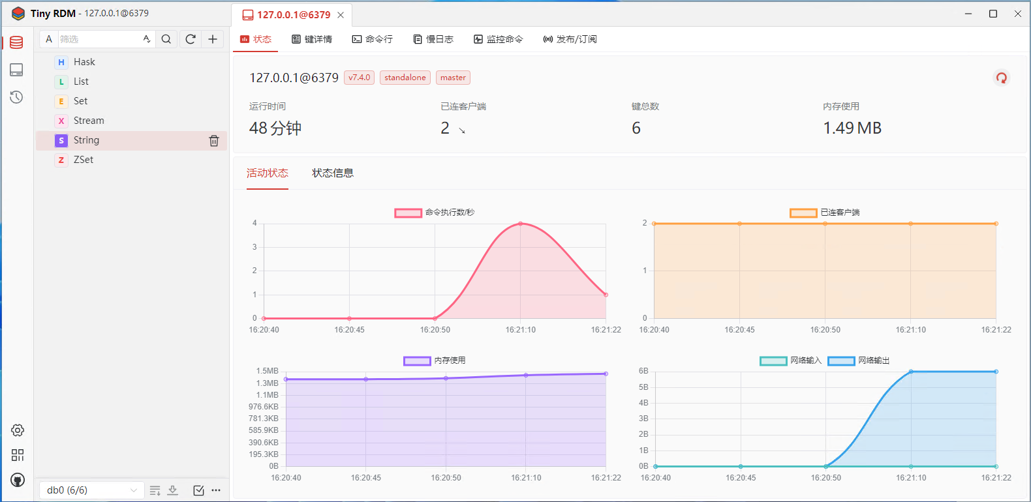Viewport: 1031px width, 502px height.
Task: Click the 筛选 filter input field
Action: (98, 39)
